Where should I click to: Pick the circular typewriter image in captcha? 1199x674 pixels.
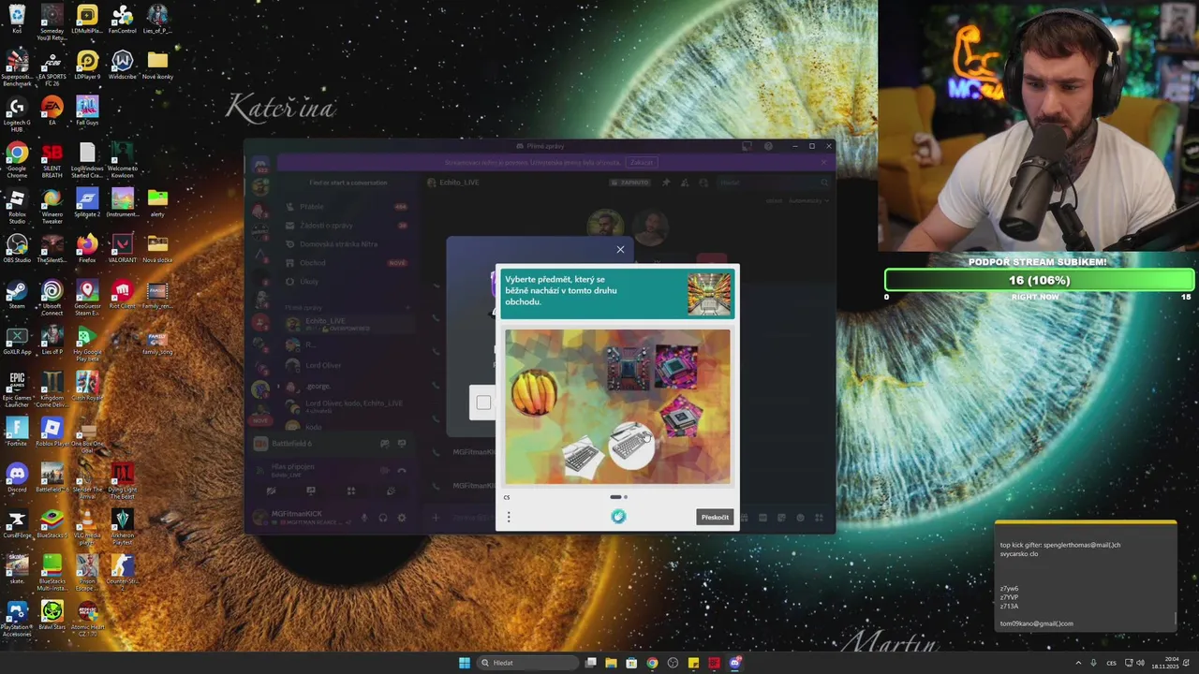point(632,445)
